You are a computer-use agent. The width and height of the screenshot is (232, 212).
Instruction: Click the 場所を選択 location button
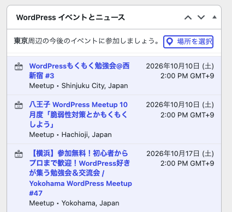tap(188, 42)
